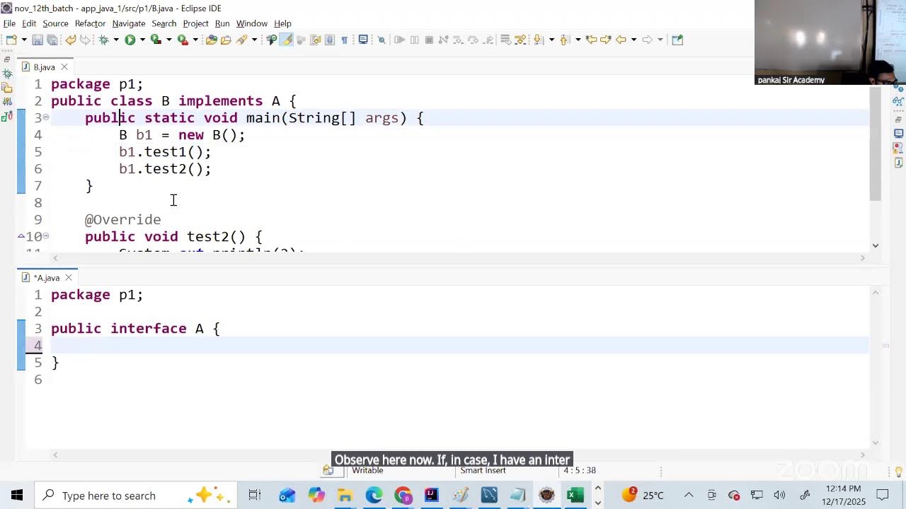Click the Open Console monitor icon
906x509 pixels.
pyautogui.click(x=363, y=40)
